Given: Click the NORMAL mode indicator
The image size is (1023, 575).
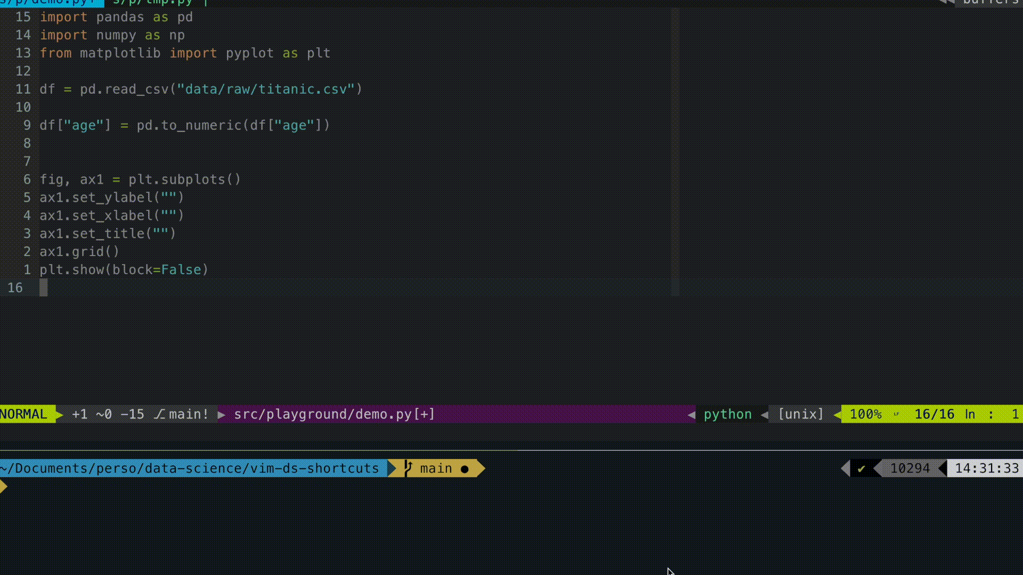Looking at the screenshot, I should pos(24,414).
